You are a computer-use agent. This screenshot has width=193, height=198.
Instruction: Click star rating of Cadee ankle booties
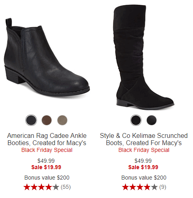[x=41, y=187]
